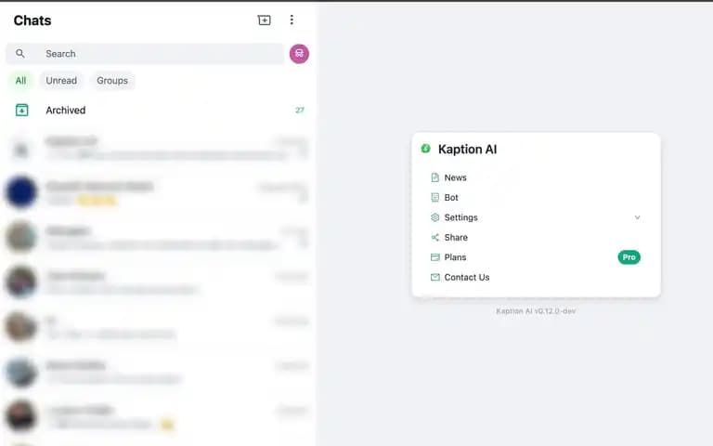This screenshot has height=446, width=713.
Task: Open the three-dot menu in Chats header
Action: pos(292,20)
